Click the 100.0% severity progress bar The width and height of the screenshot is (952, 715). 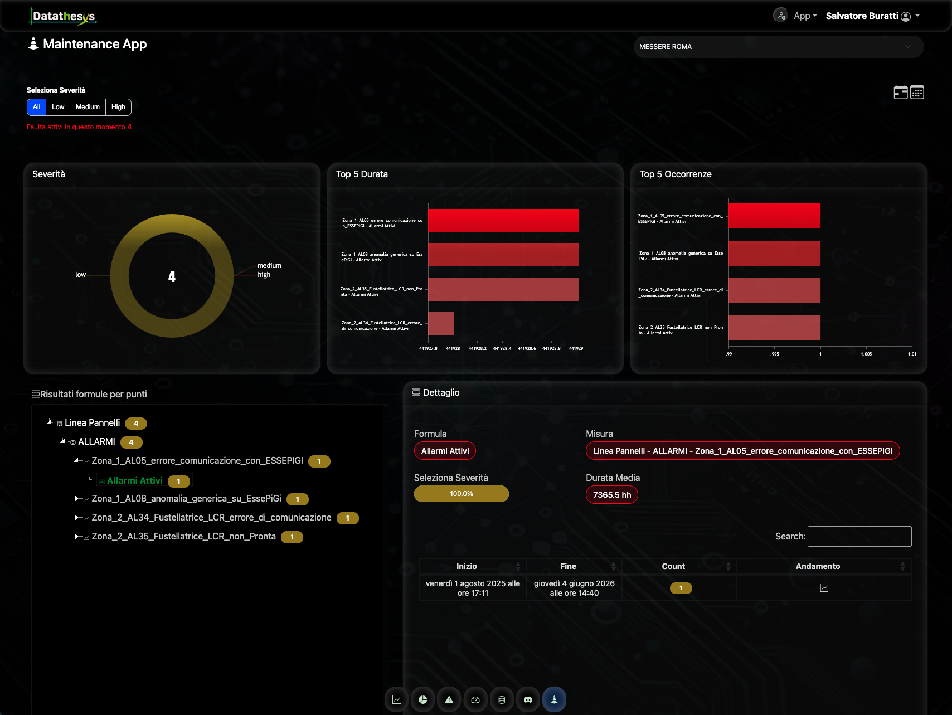point(462,494)
